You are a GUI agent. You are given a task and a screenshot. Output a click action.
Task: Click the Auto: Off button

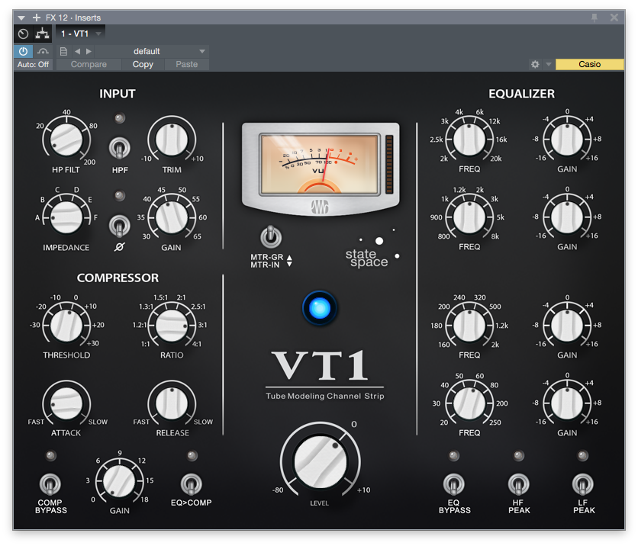(33, 65)
